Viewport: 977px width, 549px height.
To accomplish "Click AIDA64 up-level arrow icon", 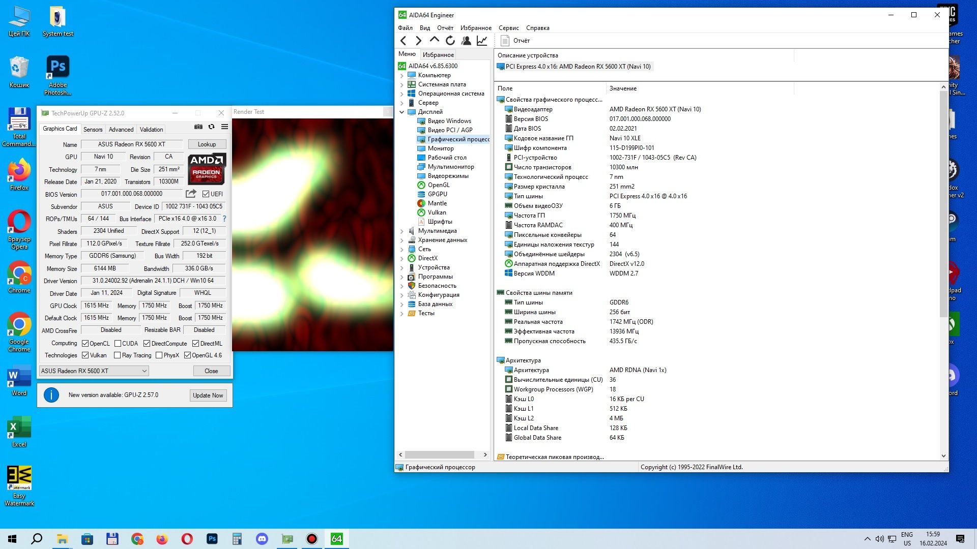I will tap(434, 40).
